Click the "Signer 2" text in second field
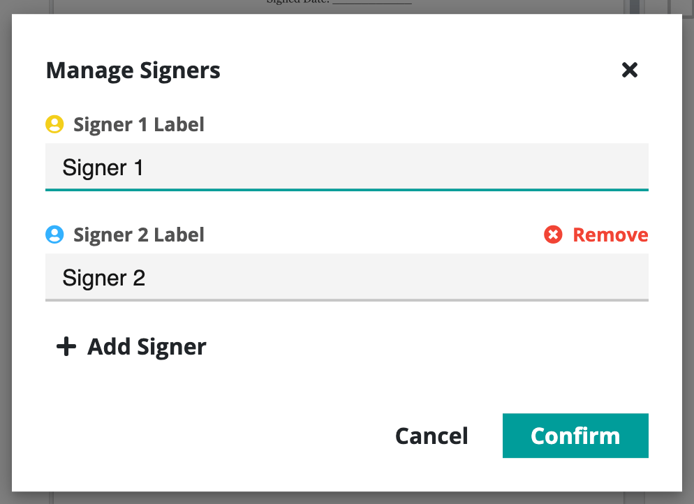 click(x=103, y=278)
